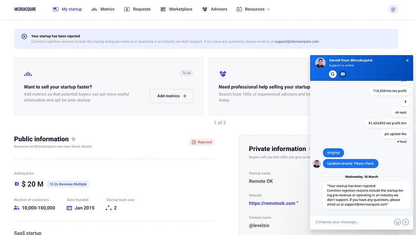Click the "114,350/mo net profit" message
This screenshot has width=416, height=235.
click(x=389, y=91)
